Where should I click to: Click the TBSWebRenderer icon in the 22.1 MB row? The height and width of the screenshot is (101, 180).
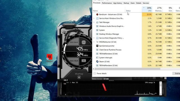click(x=97, y=65)
